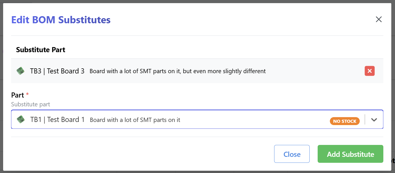395x173 pixels.
Task: Click the vertical divider beside dropdown chevron
Action: coord(365,120)
